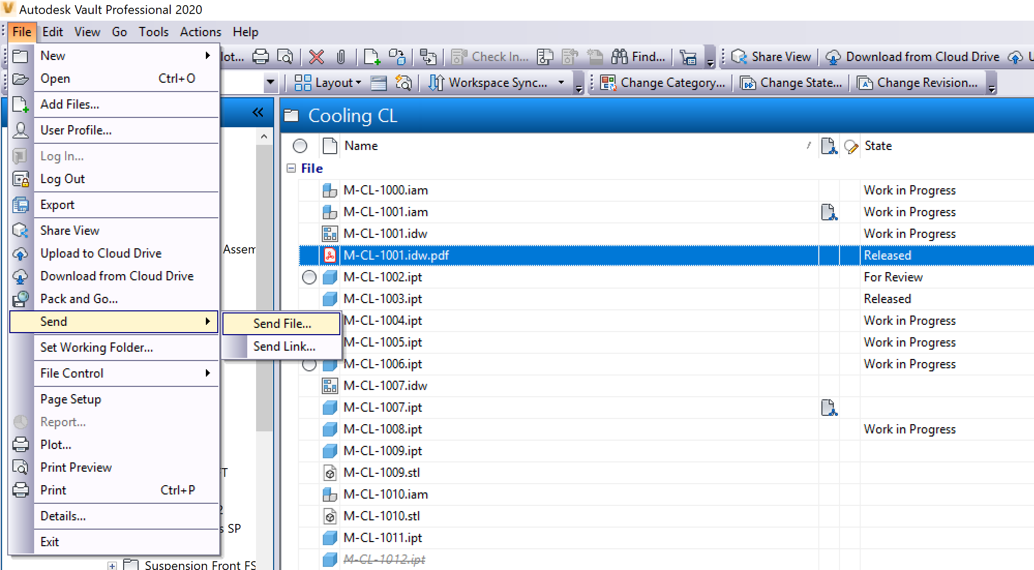Click the assembly icon of M-CL-1000.iam

(329, 190)
